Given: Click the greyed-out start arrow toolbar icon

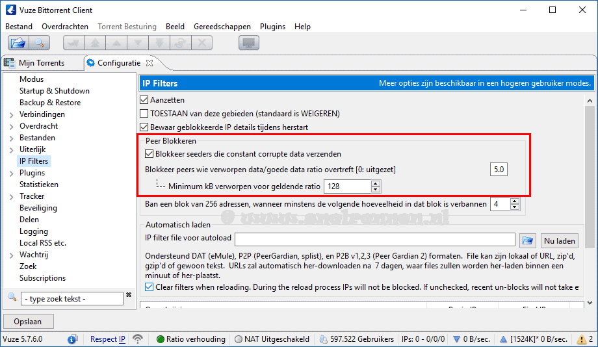Looking at the screenshot, I should pos(73,43).
